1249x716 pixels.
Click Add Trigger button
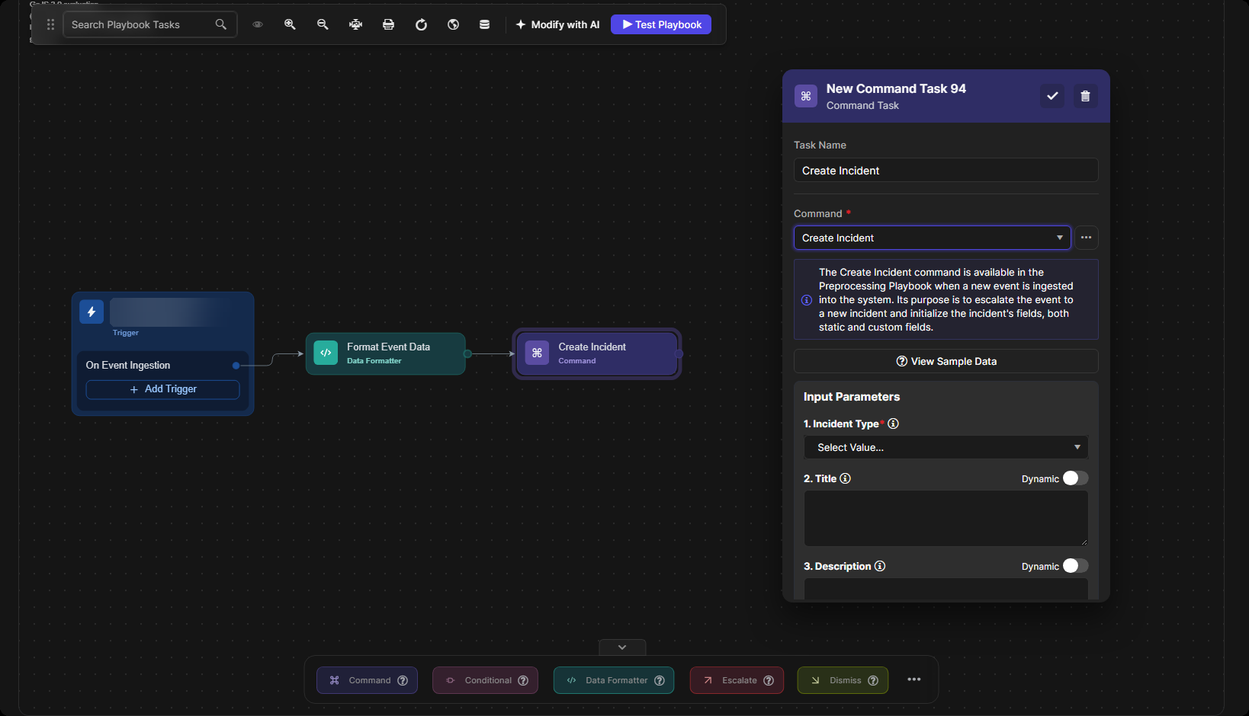coord(162,389)
